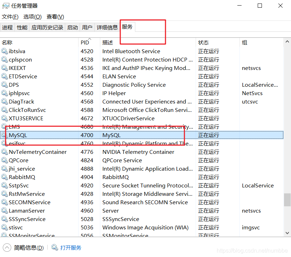The width and height of the screenshot is (291, 257).
Task: Click the gear icon beside jhi_service
Action: click(5, 169)
